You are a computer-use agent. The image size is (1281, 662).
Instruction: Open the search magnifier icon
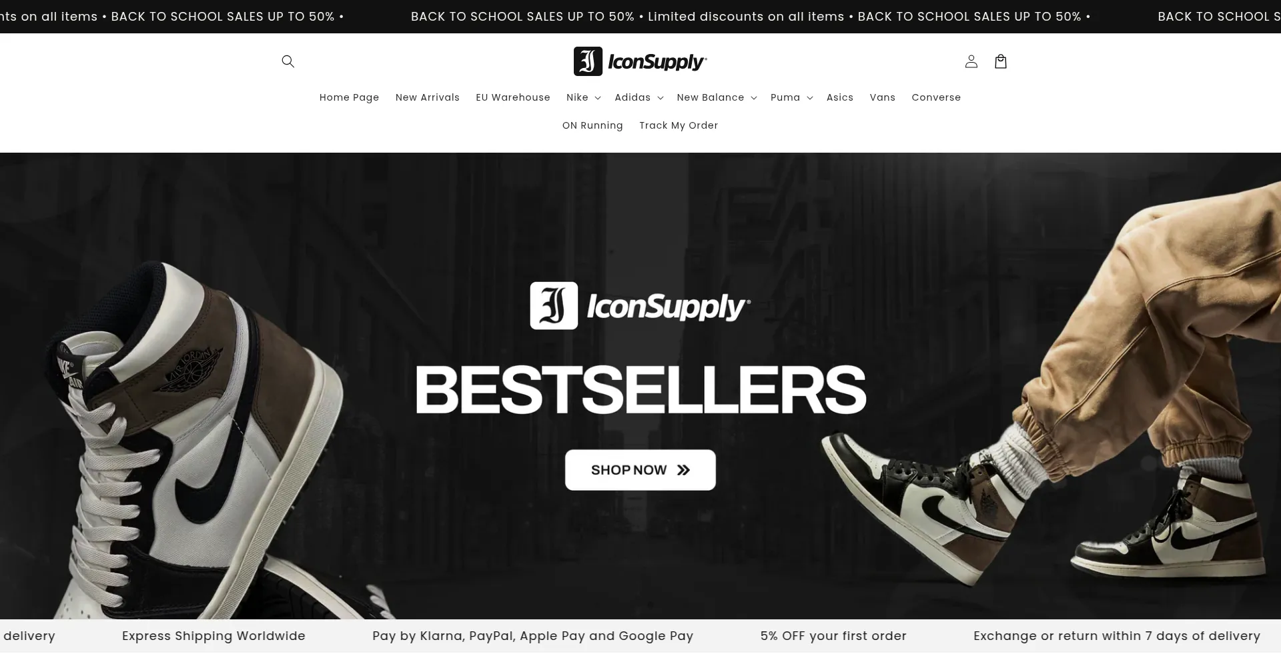click(x=288, y=61)
